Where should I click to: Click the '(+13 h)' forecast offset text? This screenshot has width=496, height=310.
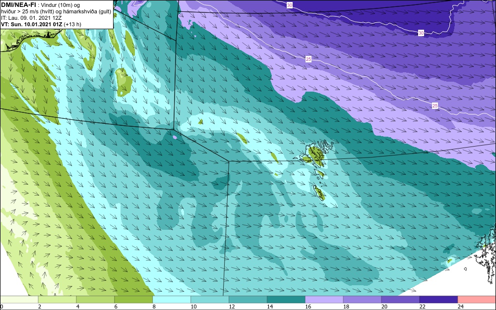(72, 24)
